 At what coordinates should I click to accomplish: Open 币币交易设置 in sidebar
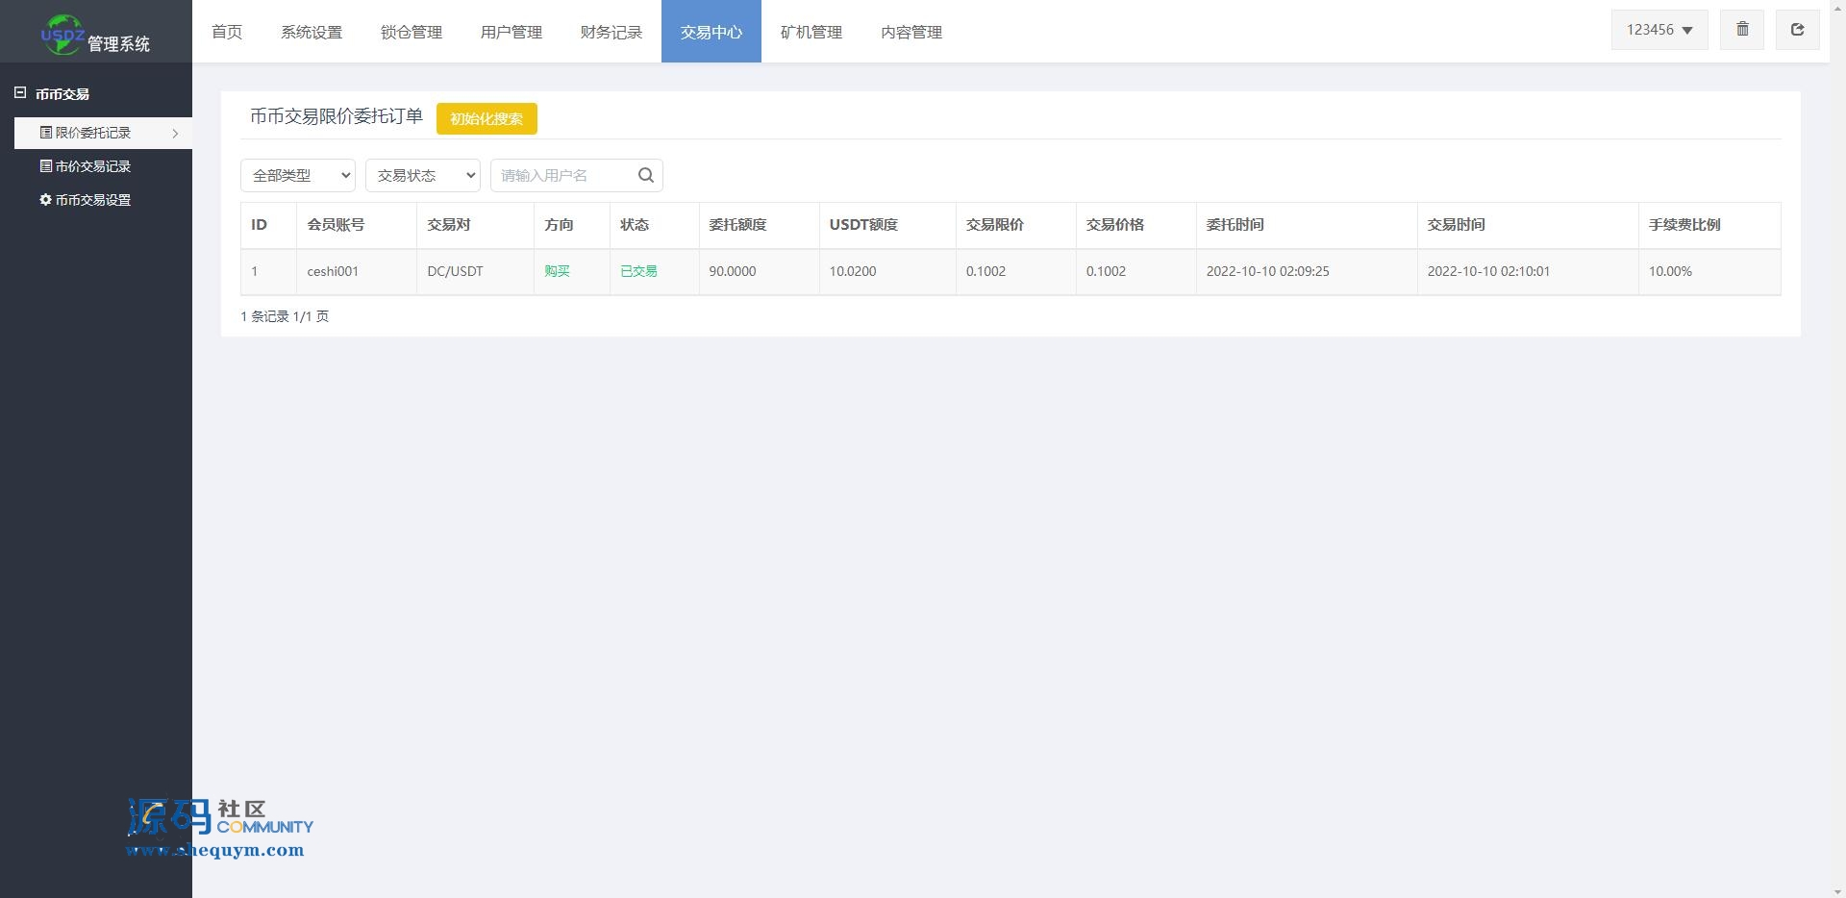pos(92,200)
